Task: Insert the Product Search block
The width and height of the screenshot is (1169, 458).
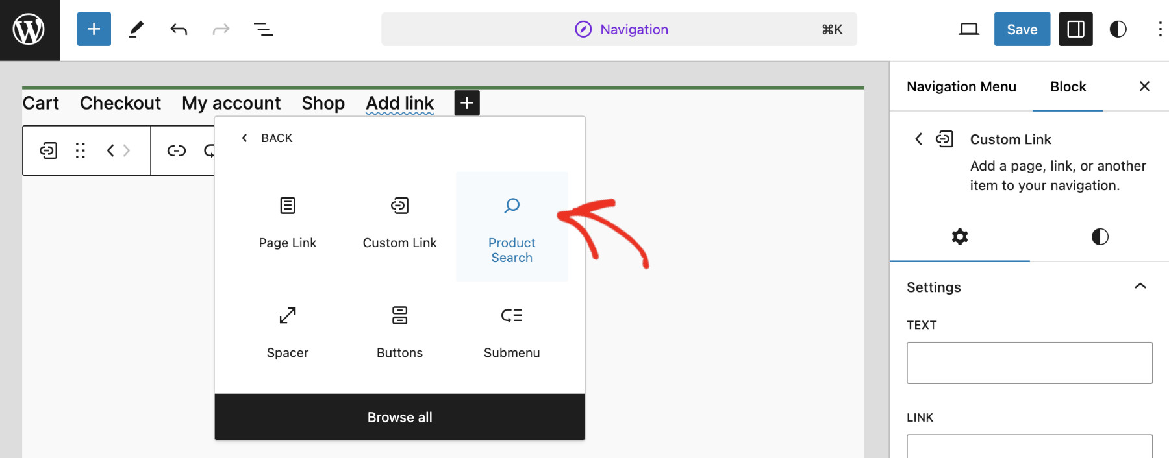Action: coord(512,226)
